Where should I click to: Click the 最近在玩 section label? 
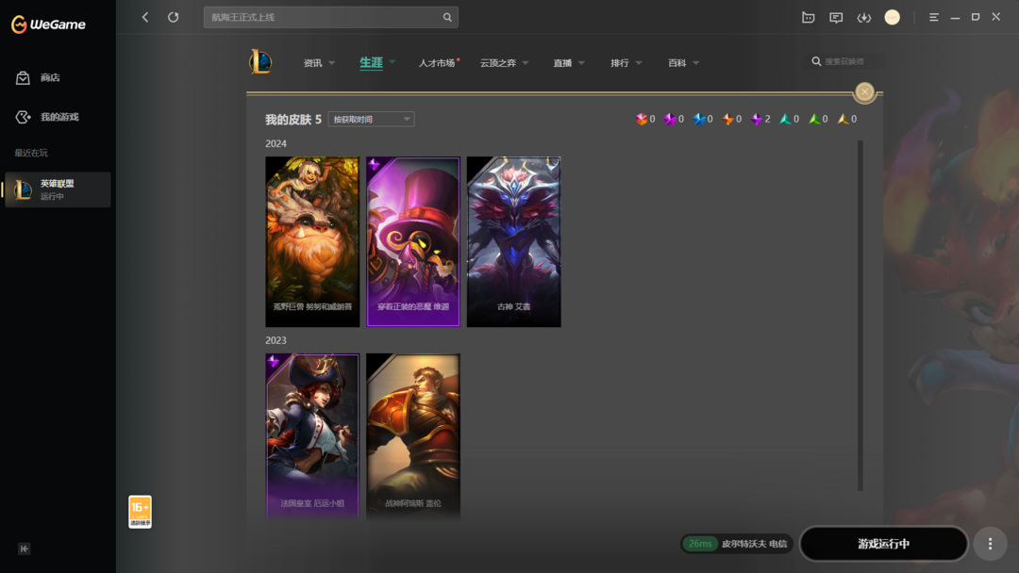click(31, 154)
